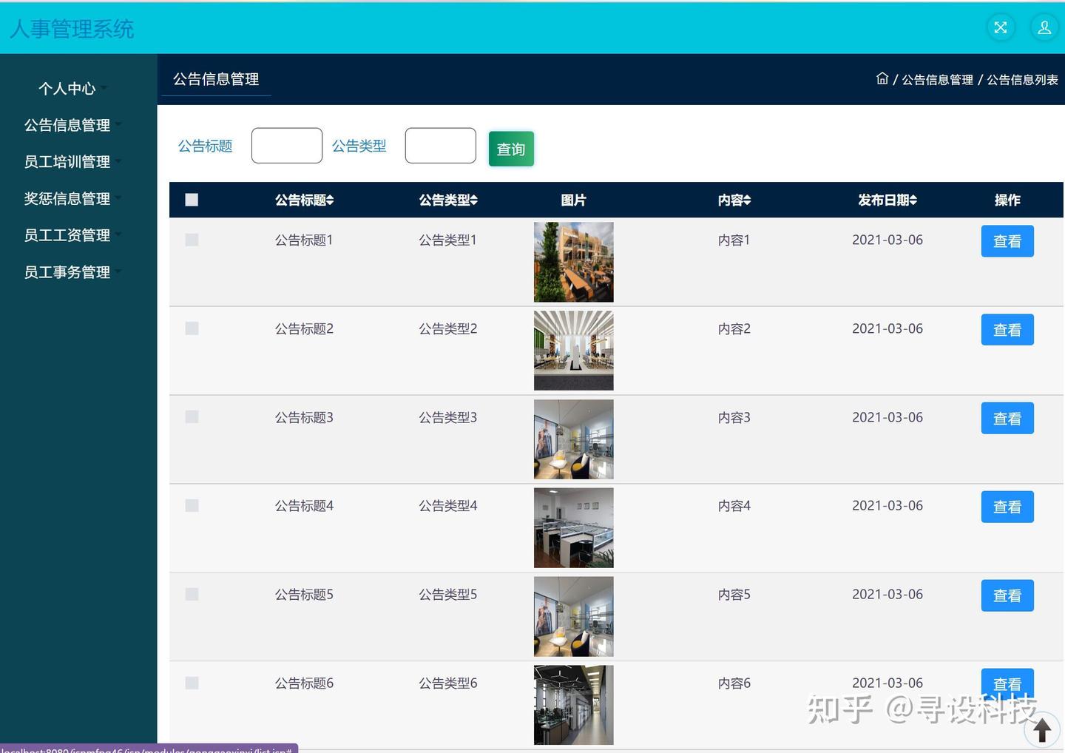This screenshot has height=753, width=1065.
Task: Expand the 个人中心 sidebar menu
Action: (x=67, y=88)
